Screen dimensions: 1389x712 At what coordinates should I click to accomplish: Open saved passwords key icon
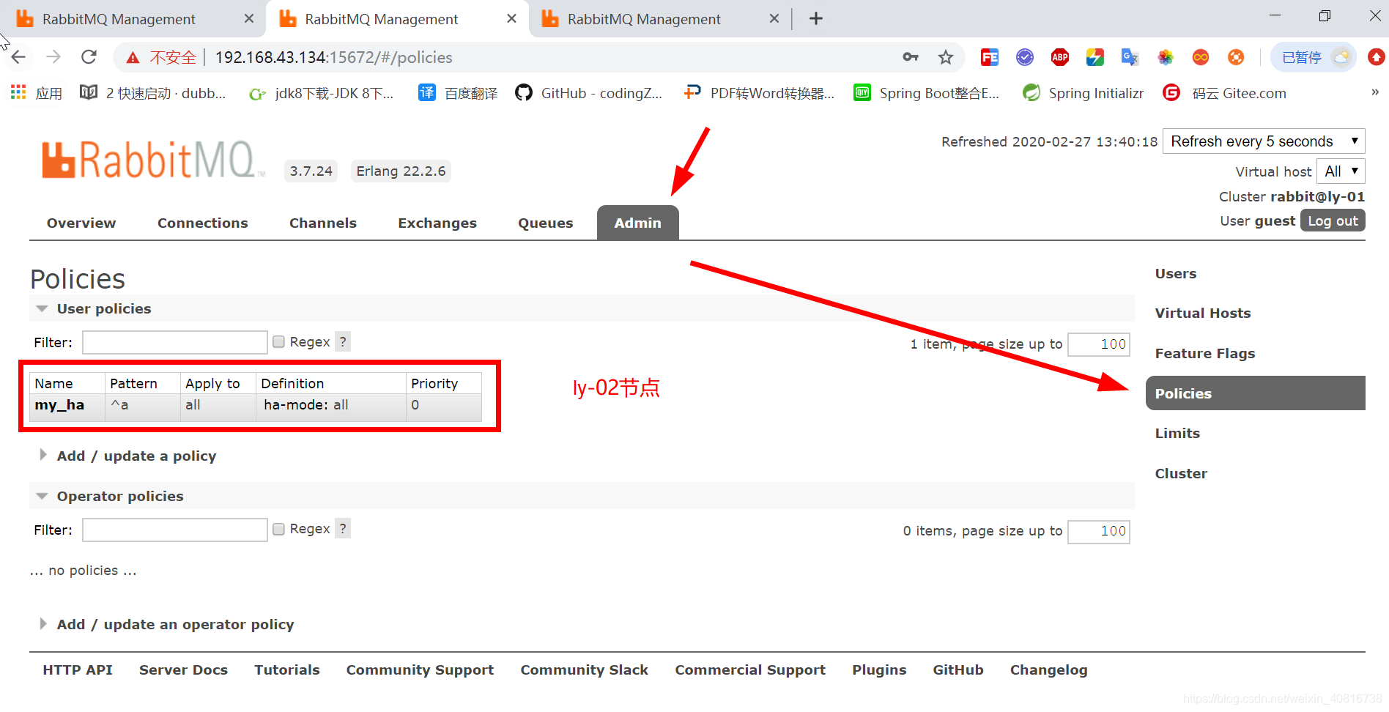click(x=911, y=57)
